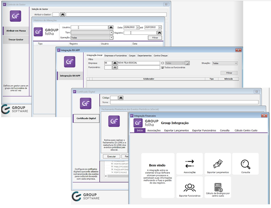271x208 pixels.
Task: Click binoculars lookup for Empresa in Integração RH APP
Action: pyautogui.click(x=115, y=63)
